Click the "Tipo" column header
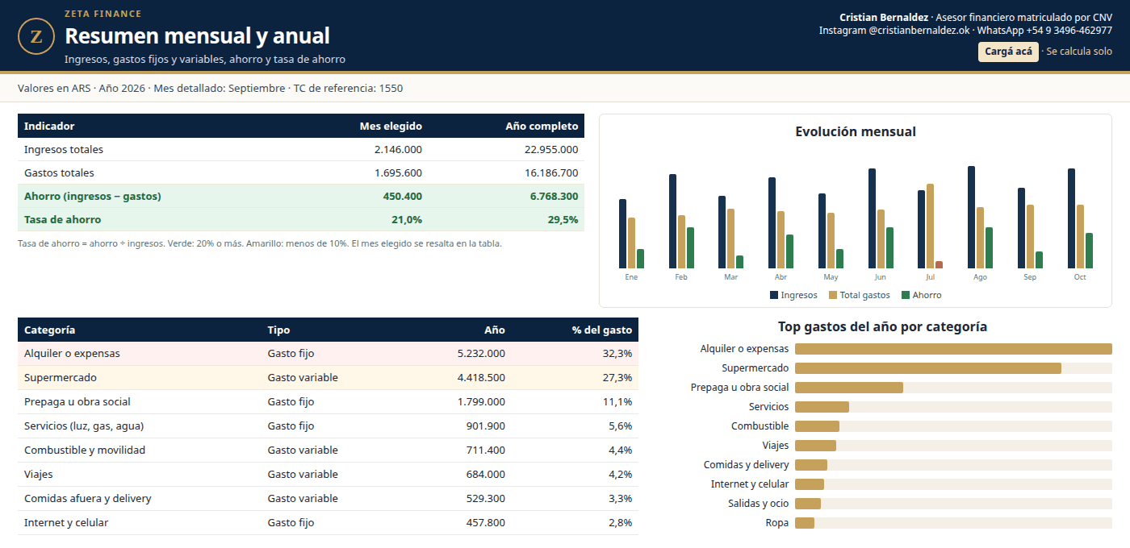Viewport: 1130px width, 548px height. click(x=278, y=330)
